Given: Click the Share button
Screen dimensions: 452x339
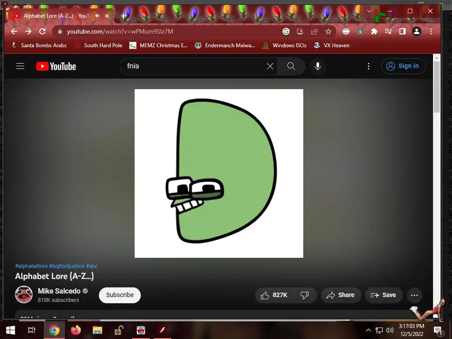Looking at the screenshot, I should [341, 295].
